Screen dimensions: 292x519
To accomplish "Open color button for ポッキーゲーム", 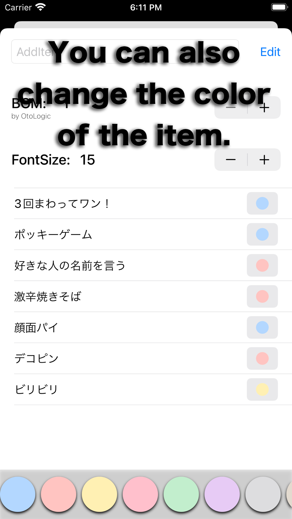I will [262, 234].
